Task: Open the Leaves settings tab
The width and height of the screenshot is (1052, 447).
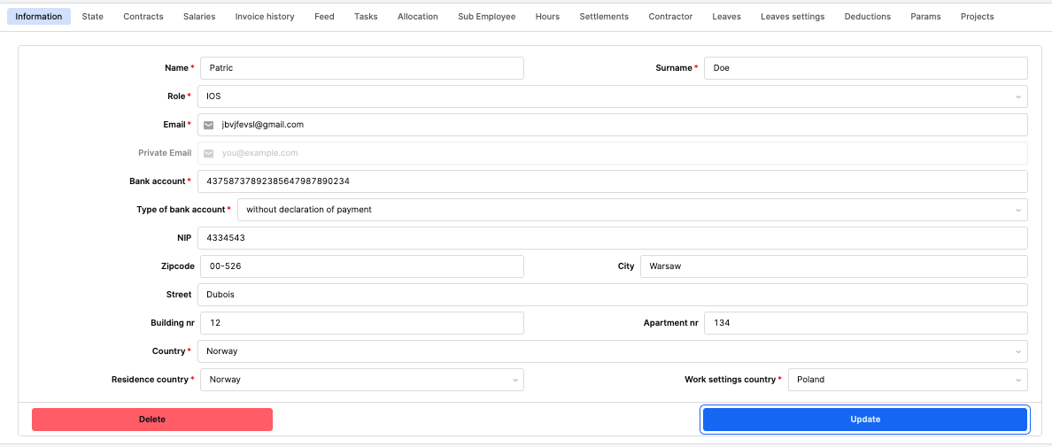Action: pyautogui.click(x=792, y=17)
